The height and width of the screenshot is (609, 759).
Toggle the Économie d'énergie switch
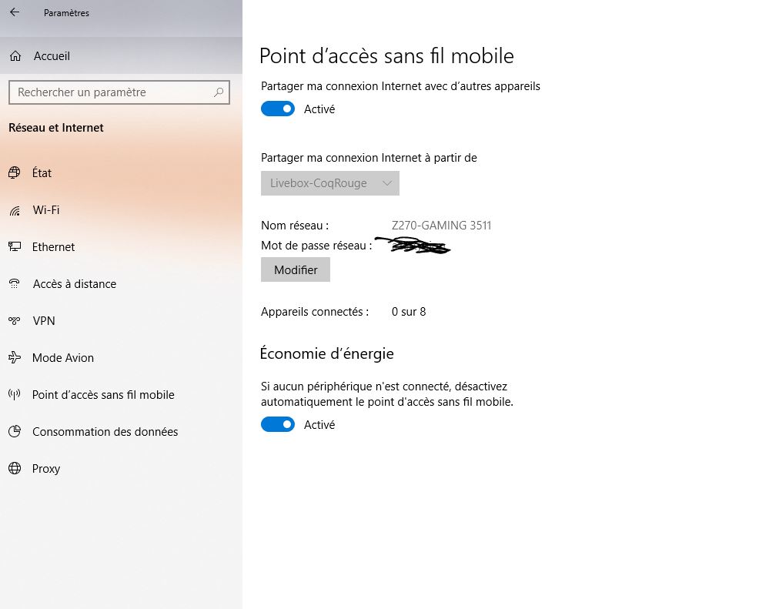click(278, 425)
